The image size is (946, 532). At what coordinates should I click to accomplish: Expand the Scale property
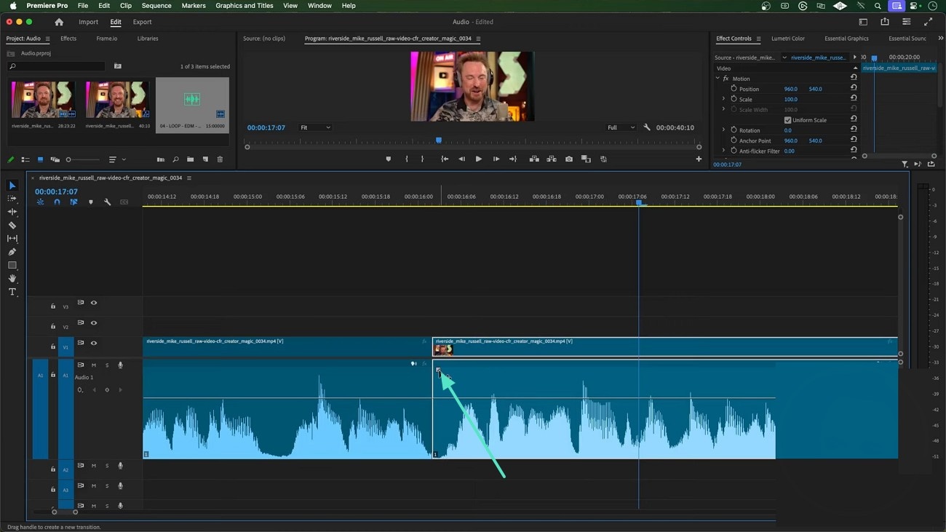click(723, 99)
